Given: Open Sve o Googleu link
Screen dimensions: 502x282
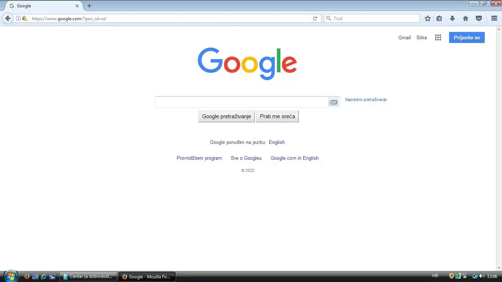Looking at the screenshot, I should tap(246, 158).
